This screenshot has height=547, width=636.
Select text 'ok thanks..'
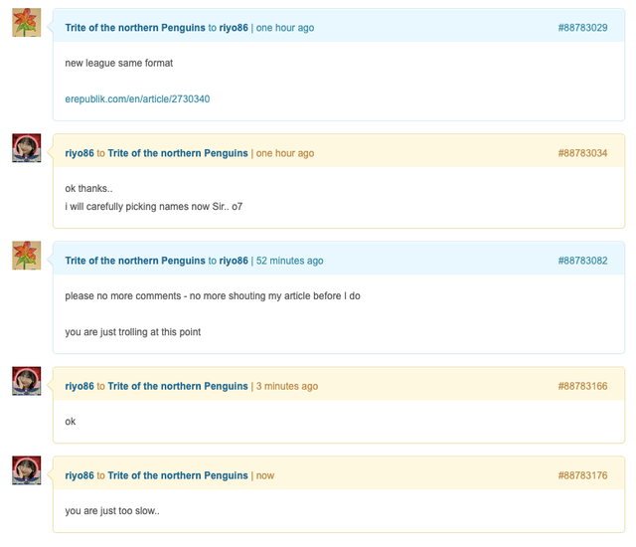point(88,188)
